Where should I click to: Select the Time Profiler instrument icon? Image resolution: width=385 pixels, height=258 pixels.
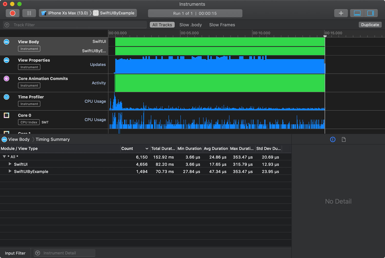click(x=6, y=97)
